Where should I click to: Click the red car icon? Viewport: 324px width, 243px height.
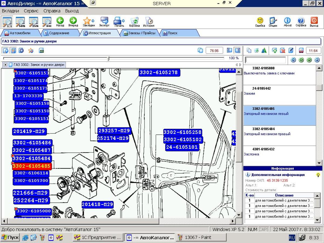click(301, 50)
